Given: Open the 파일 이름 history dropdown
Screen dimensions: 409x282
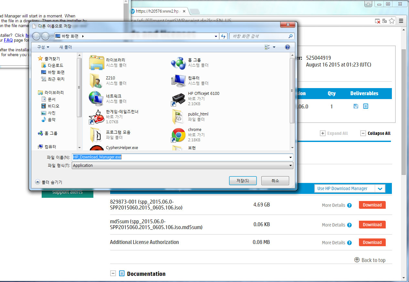Looking at the screenshot, I should (x=290, y=157).
